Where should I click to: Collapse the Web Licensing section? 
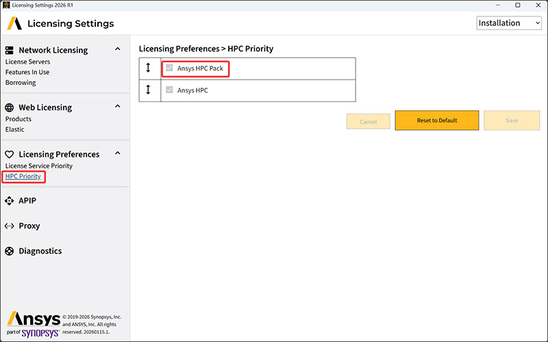117,107
